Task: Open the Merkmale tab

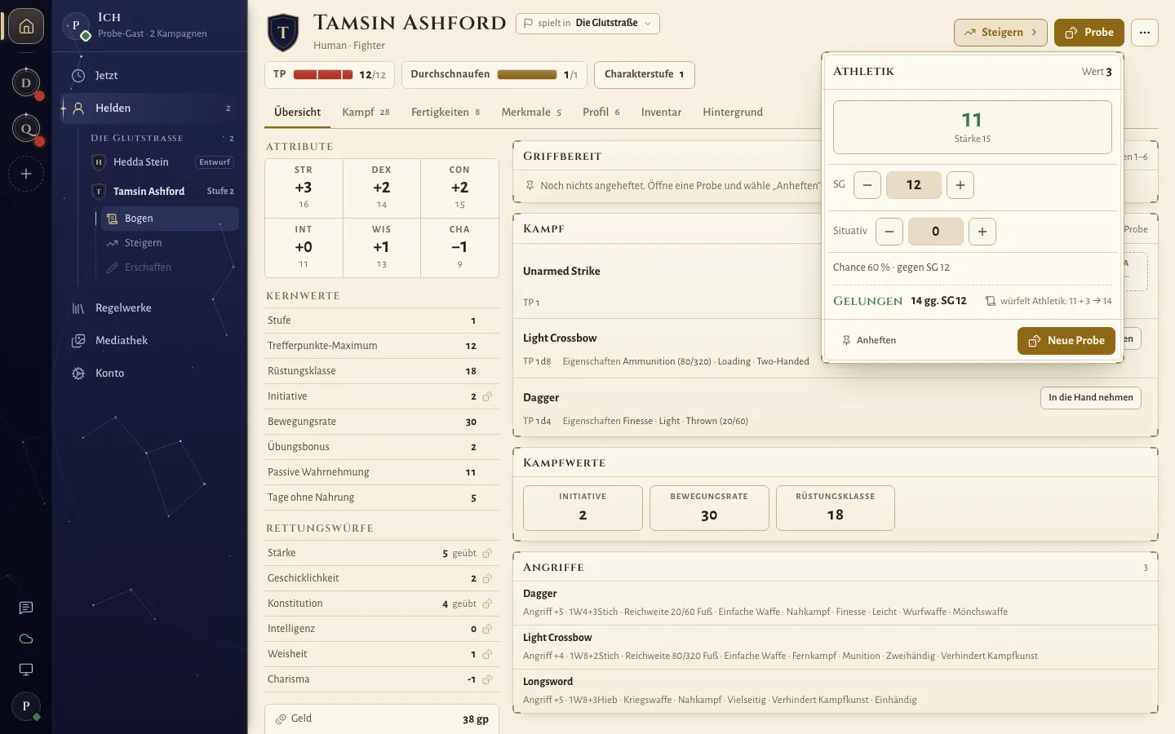Action: (531, 112)
